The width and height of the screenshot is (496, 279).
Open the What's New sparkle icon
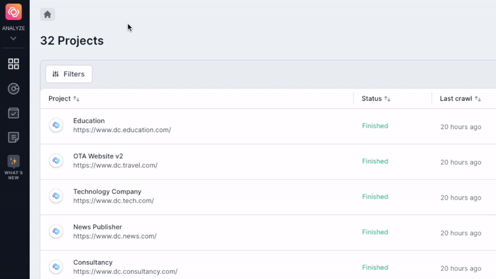[14, 161]
